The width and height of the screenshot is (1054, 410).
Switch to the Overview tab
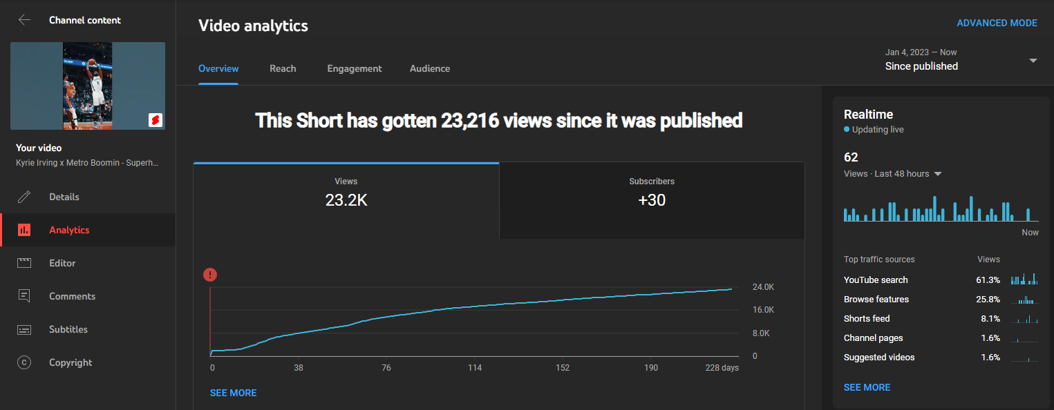point(218,68)
